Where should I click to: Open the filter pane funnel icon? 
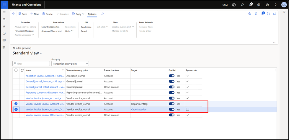284,12
